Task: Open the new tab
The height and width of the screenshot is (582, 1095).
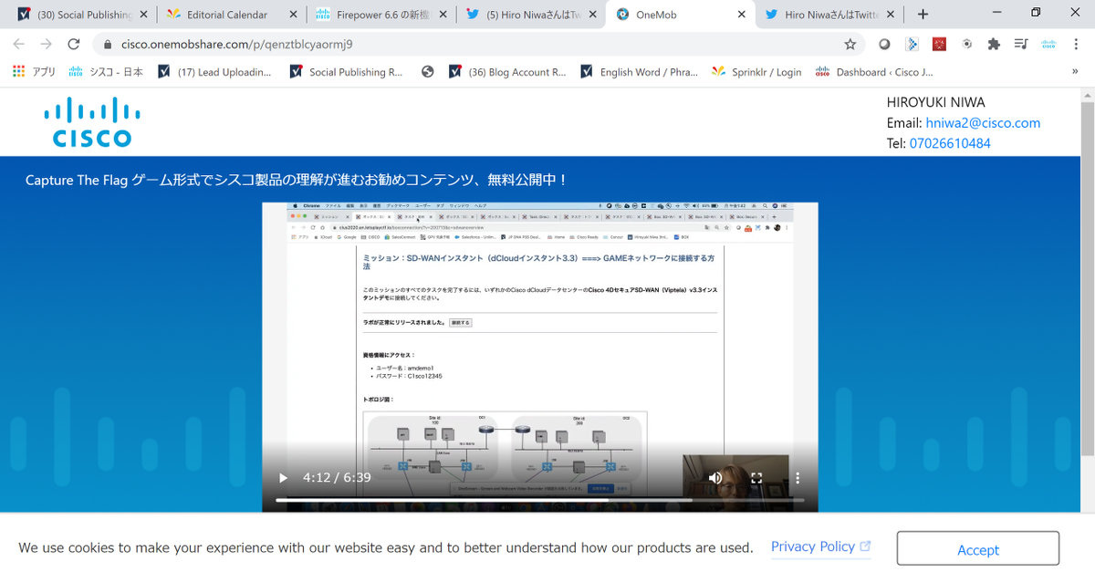Action: click(x=923, y=15)
